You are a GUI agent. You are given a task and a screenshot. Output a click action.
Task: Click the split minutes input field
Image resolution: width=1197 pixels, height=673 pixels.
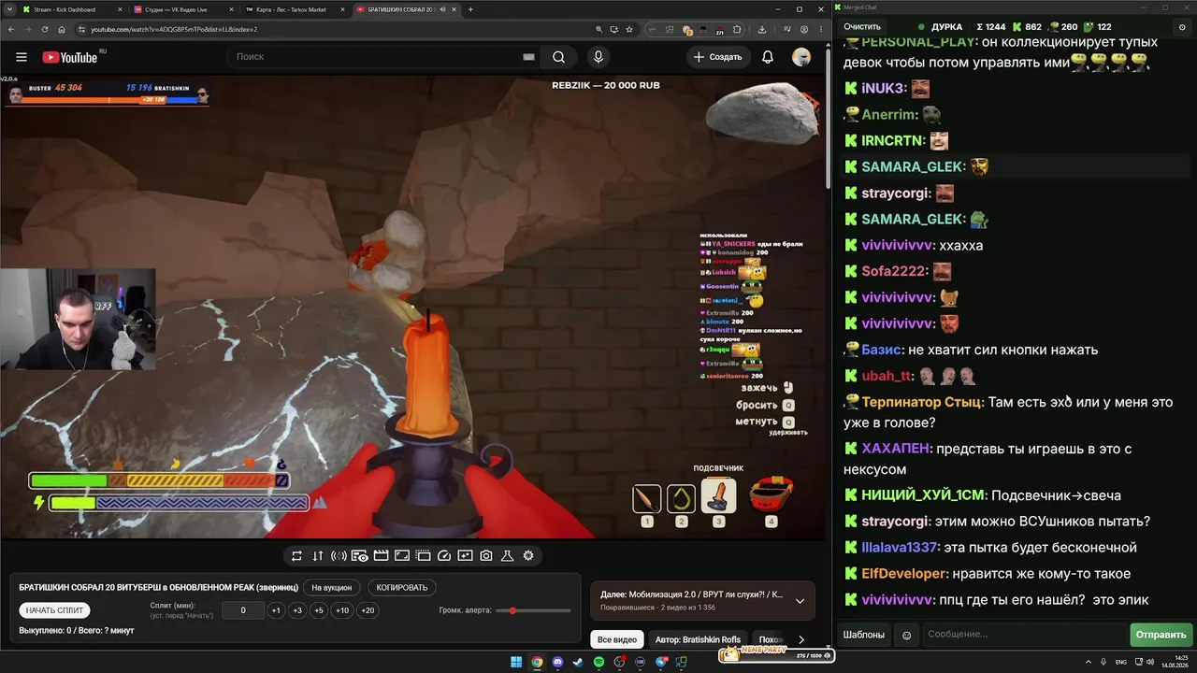243,610
